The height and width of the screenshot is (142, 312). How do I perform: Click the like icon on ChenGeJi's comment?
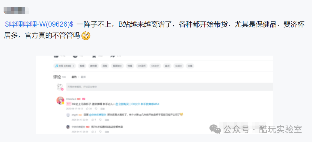coord(87,109)
